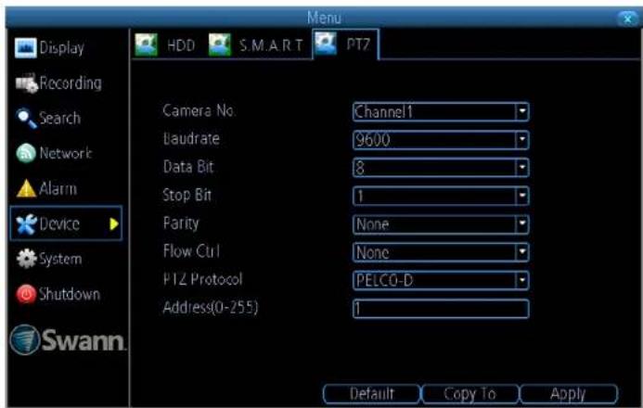643x408 pixels.
Task: Click the S.M.A.R.T tab picture icon
Action: [219, 45]
